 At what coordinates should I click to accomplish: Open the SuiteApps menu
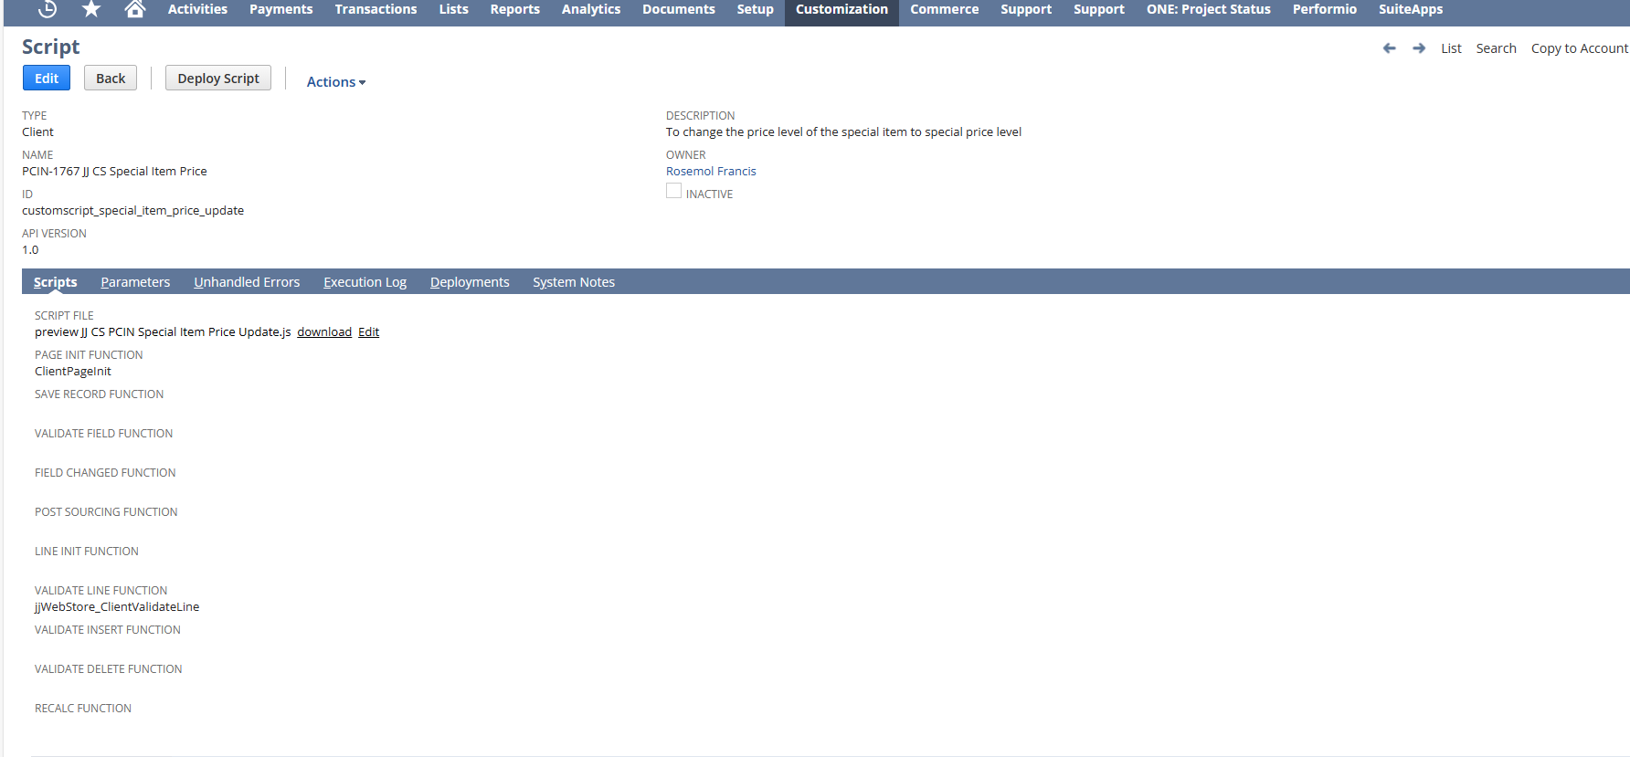(1410, 9)
